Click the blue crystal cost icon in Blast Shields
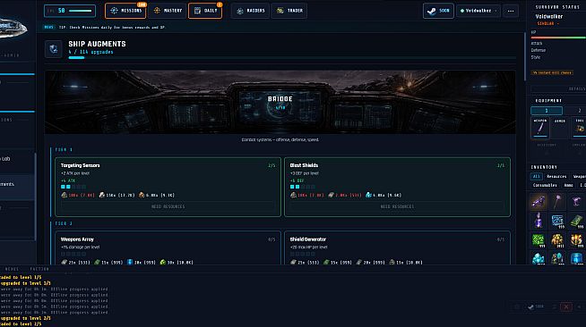586x327 pixels. 368,195
